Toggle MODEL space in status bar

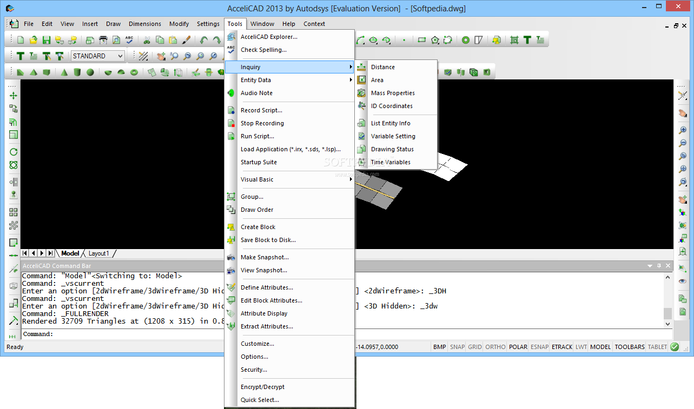pos(600,347)
